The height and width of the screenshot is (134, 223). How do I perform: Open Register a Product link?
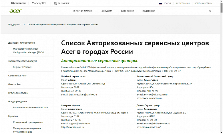point(22,67)
